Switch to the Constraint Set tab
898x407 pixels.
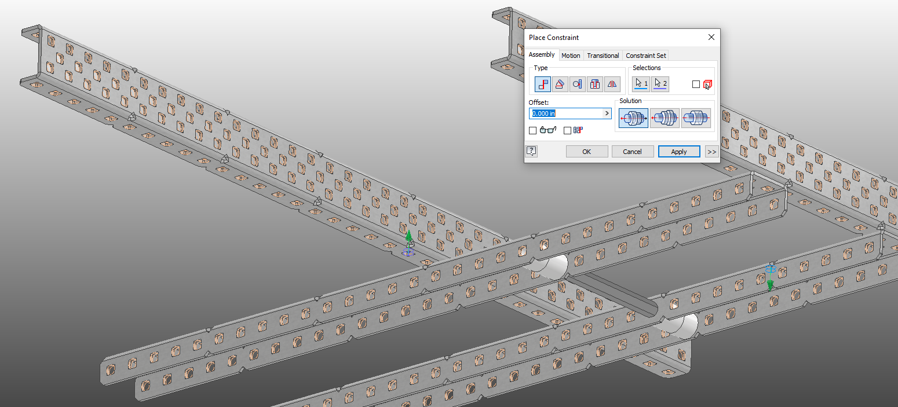(x=646, y=56)
